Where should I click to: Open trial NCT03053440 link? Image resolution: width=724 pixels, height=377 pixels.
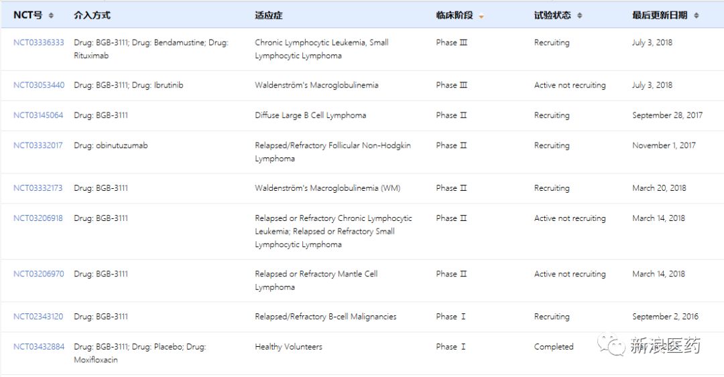pyautogui.click(x=39, y=85)
